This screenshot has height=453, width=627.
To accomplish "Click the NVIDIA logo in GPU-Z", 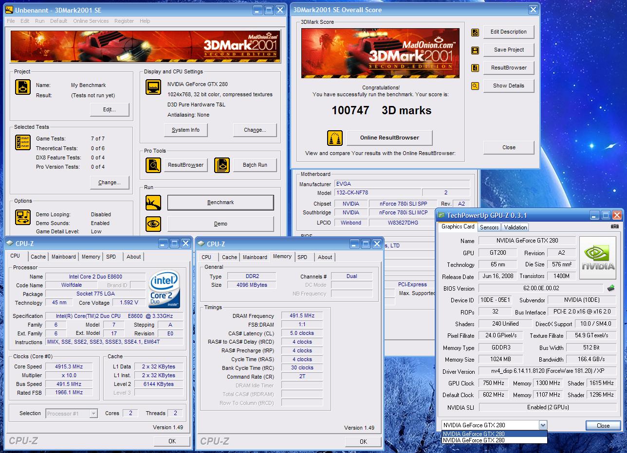I will (598, 257).
